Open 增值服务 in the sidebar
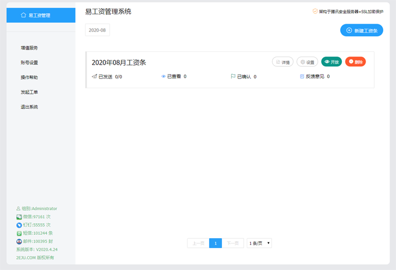The width and height of the screenshot is (396, 270). 29,48
